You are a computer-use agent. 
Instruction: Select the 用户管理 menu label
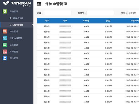coord(14,58)
